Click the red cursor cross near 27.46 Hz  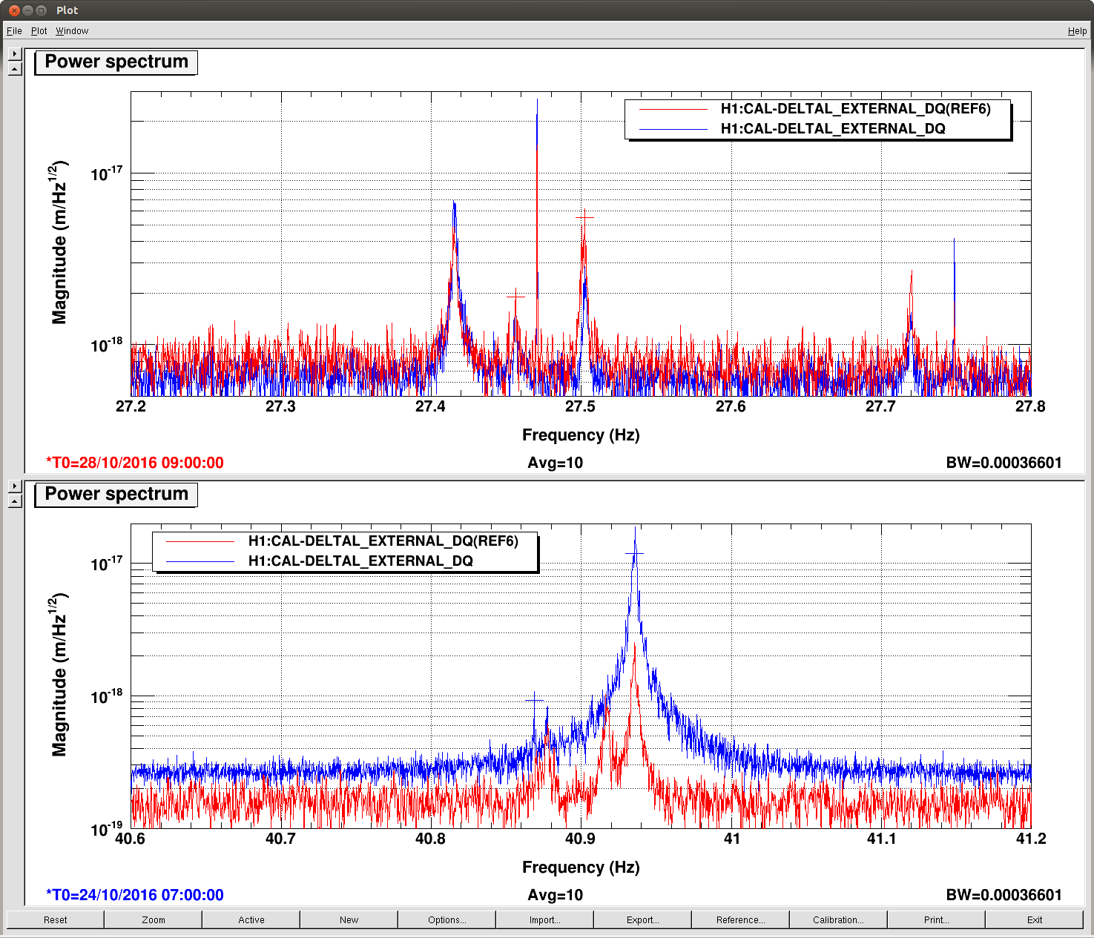(x=516, y=297)
